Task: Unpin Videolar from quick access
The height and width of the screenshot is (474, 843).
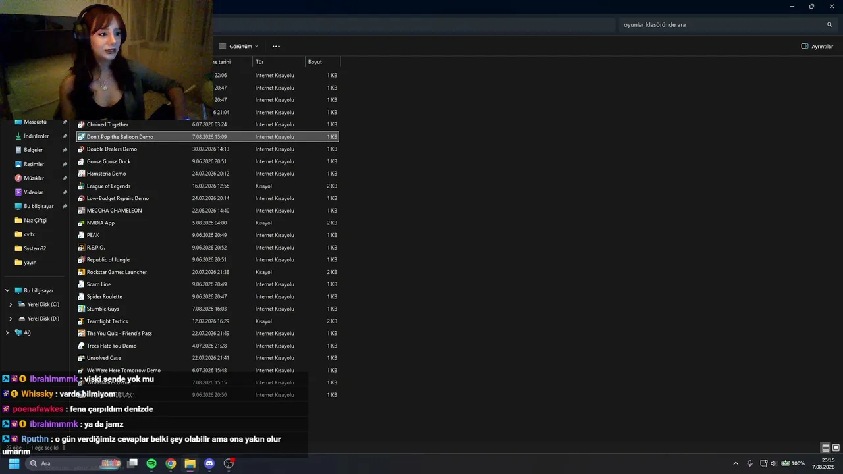Action: coord(65,192)
